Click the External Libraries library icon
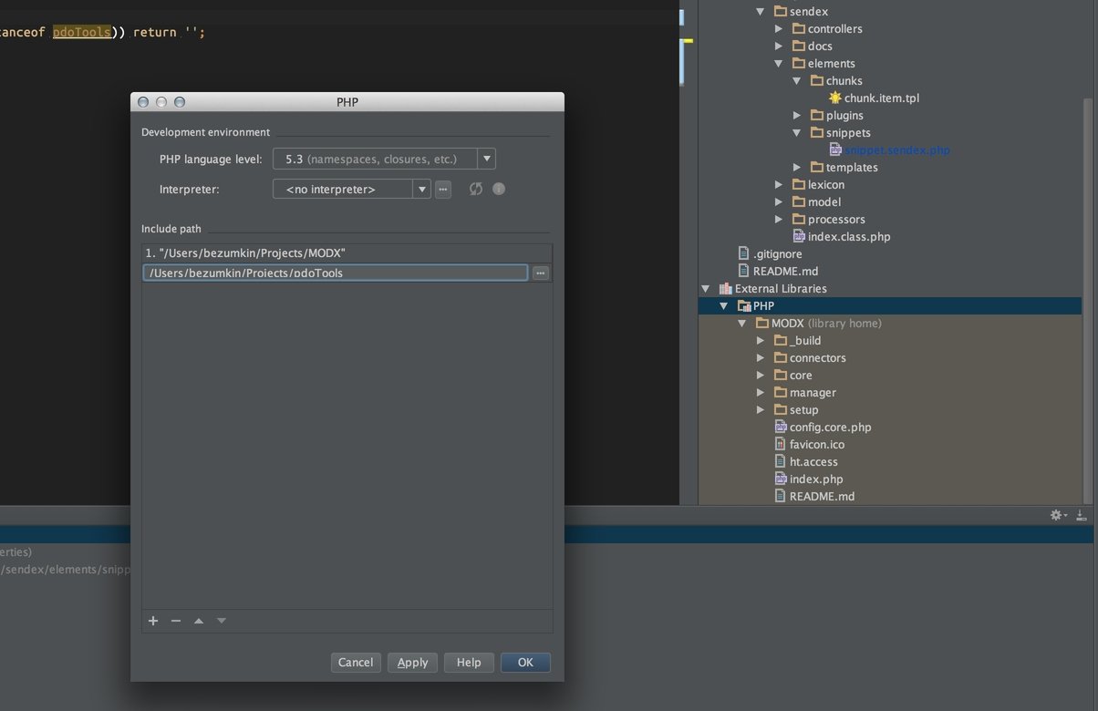Screen dimensions: 1098x711 [726, 288]
